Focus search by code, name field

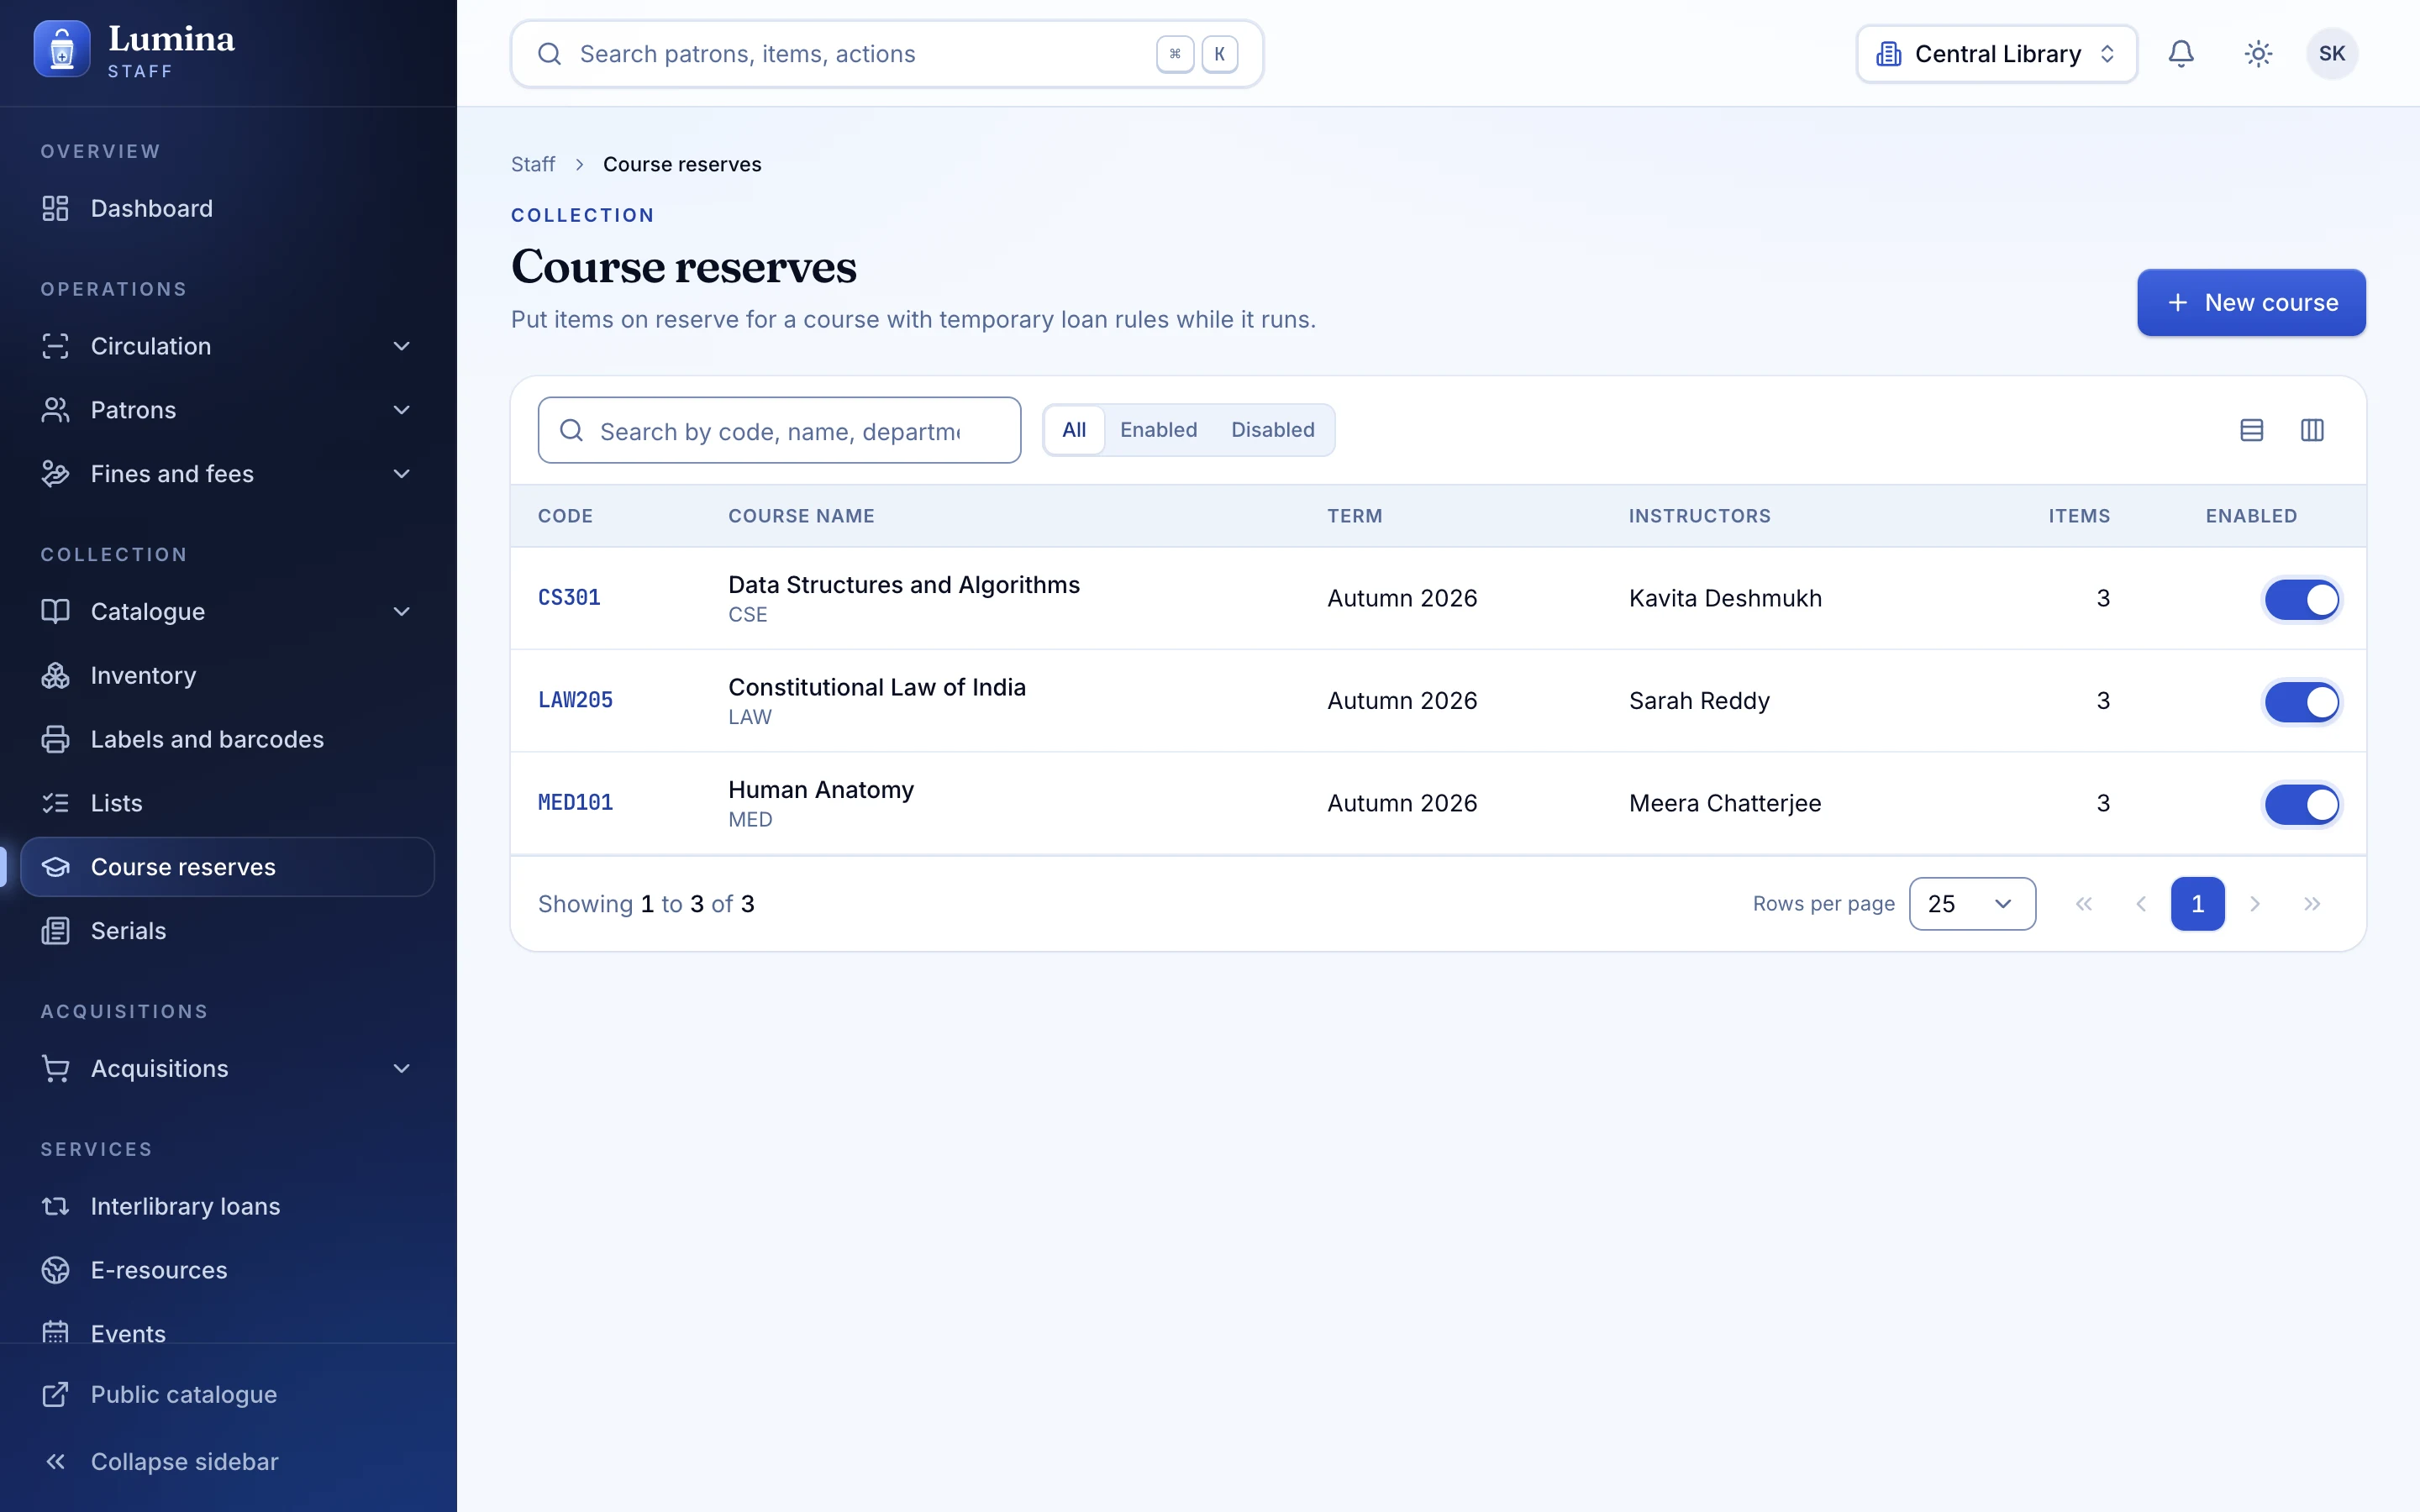click(x=779, y=430)
